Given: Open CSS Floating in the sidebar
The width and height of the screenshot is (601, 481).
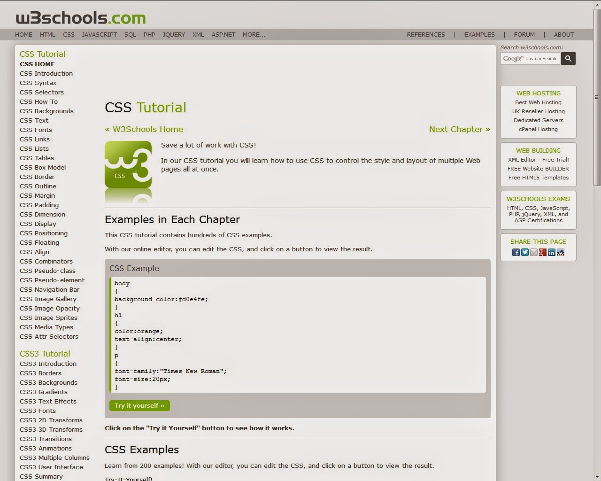Looking at the screenshot, I should coord(39,242).
